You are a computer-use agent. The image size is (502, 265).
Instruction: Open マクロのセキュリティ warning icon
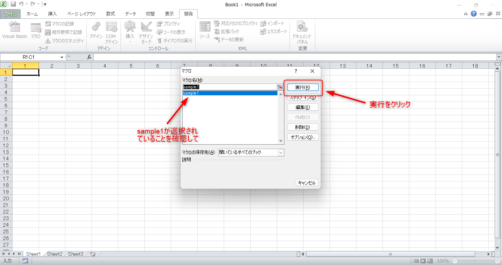(48, 41)
